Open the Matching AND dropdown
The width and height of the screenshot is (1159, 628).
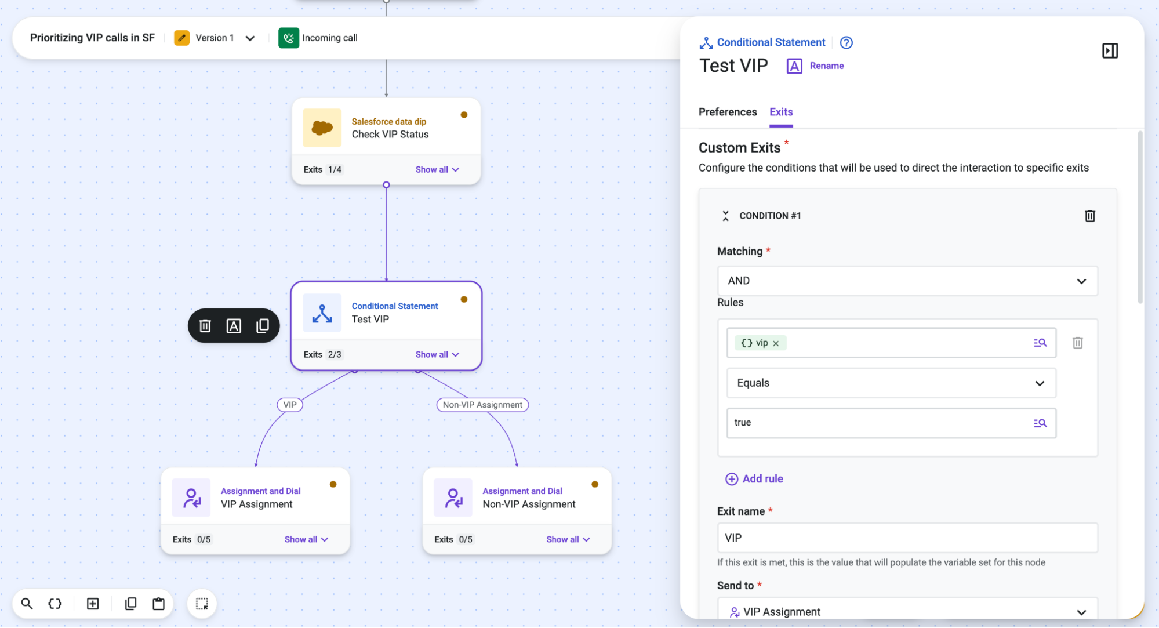907,281
